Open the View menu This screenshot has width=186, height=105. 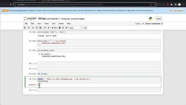tap(39, 24)
